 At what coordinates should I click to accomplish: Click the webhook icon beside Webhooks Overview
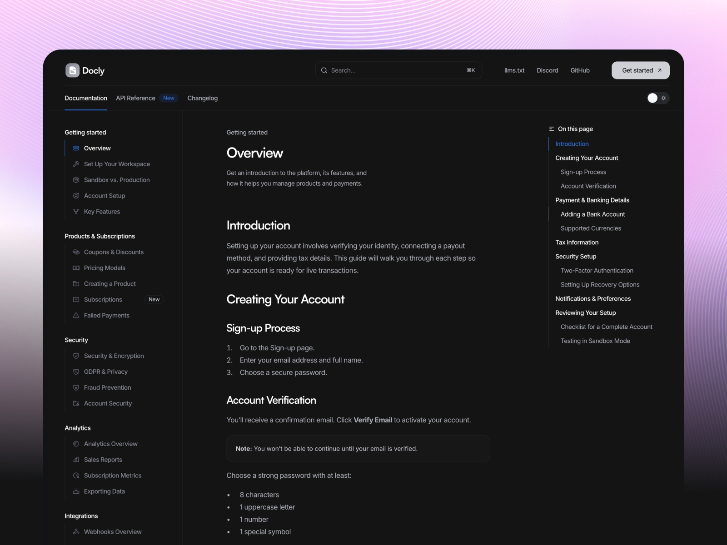pyautogui.click(x=76, y=531)
